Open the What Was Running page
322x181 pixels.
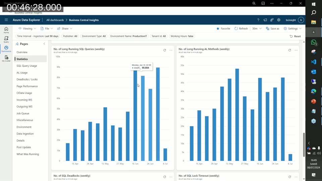[x=28, y=154]
